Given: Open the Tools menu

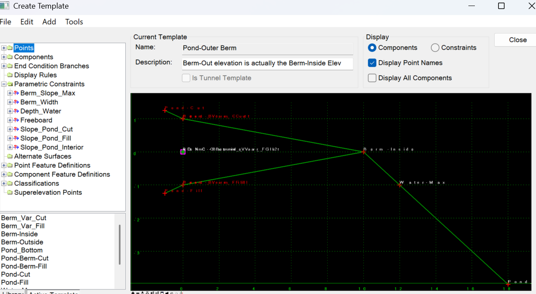Looking at the screenshot, I should tap(74, 22).
